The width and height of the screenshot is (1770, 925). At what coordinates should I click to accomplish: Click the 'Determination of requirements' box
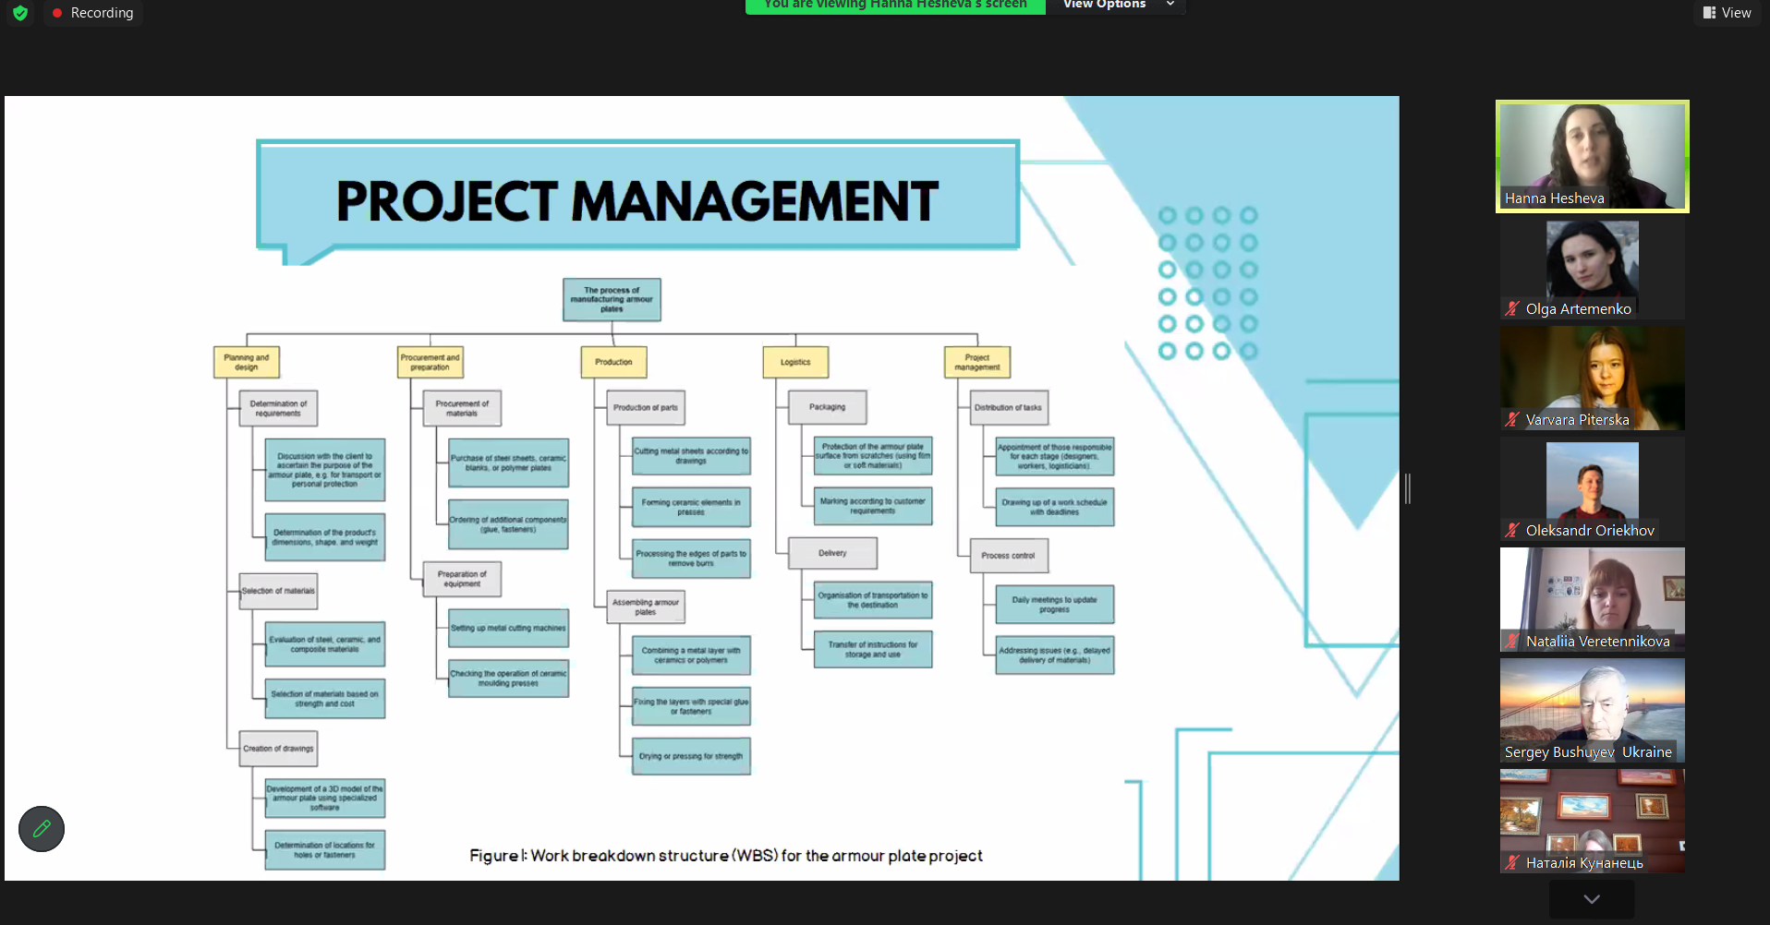278,408
